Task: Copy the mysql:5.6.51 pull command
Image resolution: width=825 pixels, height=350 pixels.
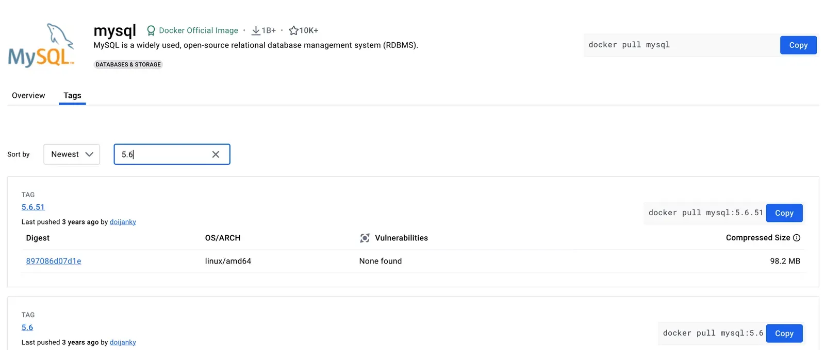Action: [784, 213]
